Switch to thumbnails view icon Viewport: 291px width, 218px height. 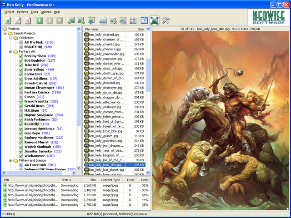(x=133, y=20)
